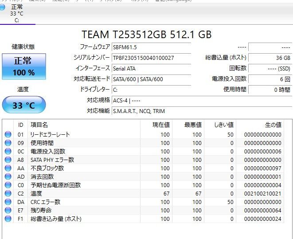Click the 最悪値 column header

(188, 125)
